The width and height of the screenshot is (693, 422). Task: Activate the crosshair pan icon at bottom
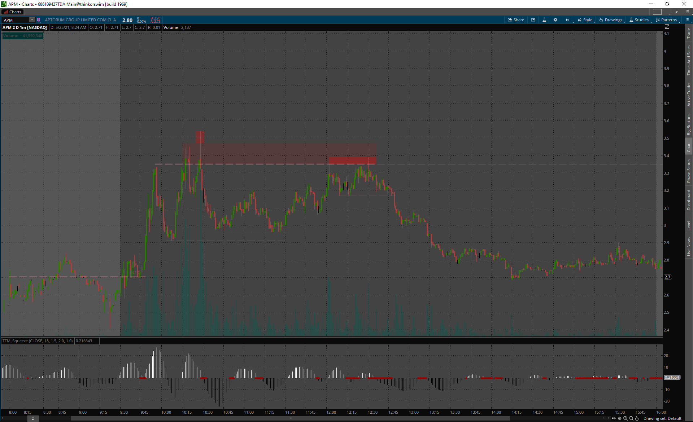coord(620,418)
